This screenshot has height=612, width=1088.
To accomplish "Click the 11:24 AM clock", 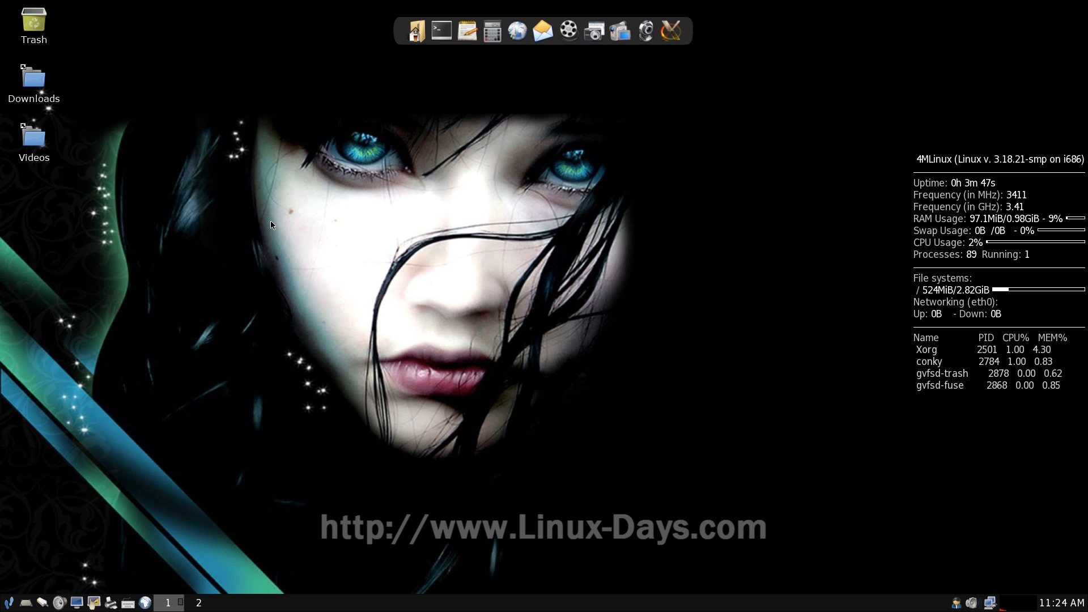I will coord(1061,603).
